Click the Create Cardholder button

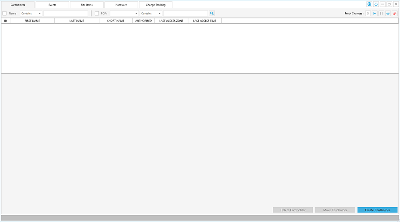[377, 210]
